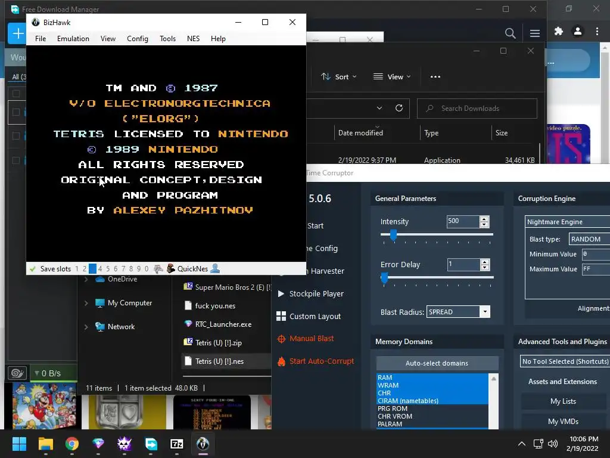Click the grey gamepad icon beside save slots
610x458 pixels.
pos(158,268)
